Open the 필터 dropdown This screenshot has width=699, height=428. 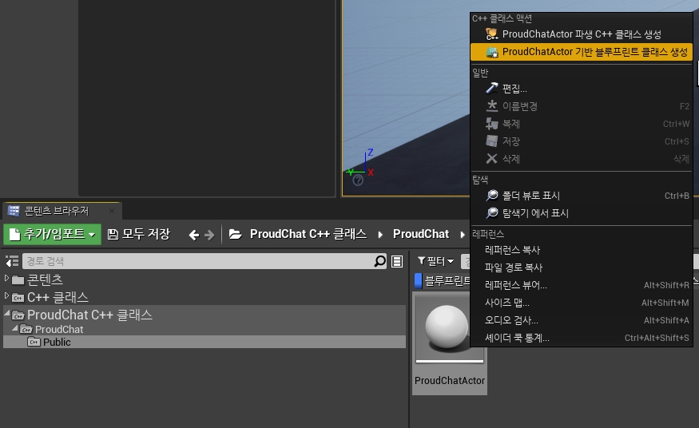(436, 261)
